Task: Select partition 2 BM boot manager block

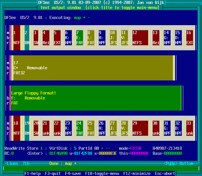Action: [x=27, y=38]
